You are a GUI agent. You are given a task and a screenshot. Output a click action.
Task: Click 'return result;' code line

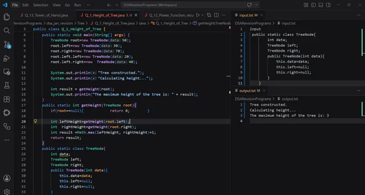click(66, 138)
